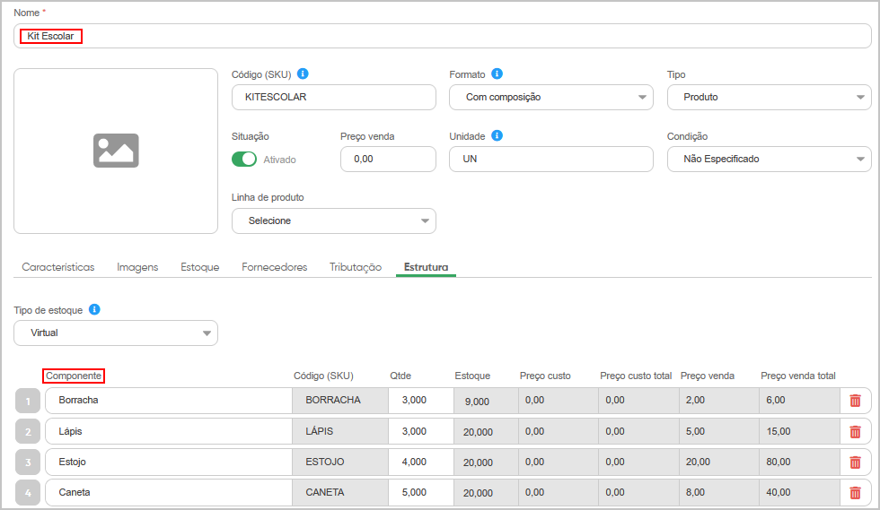Click row number 1 handle
This screenshot has width=880, height=510.
tap(28, 401)
